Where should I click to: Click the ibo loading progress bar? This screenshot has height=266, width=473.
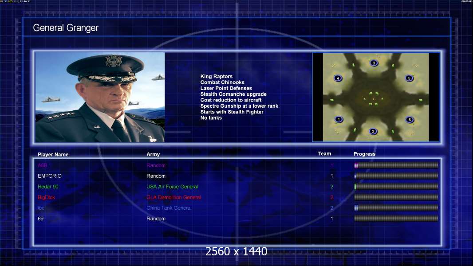click(x=396, y=208)
